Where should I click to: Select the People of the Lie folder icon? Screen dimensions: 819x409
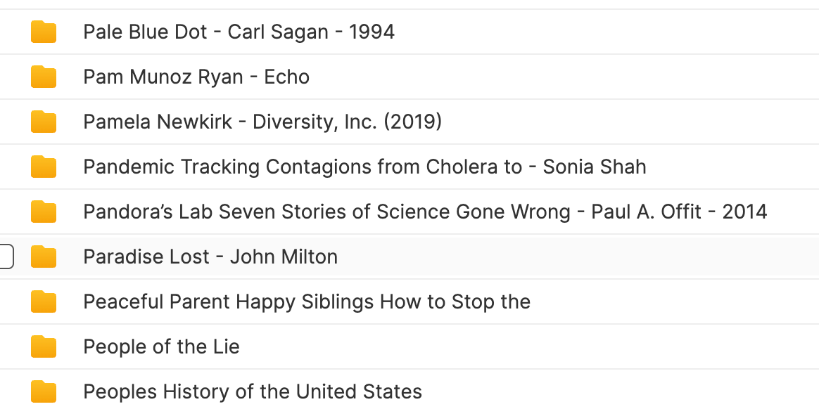click(44, 346)
